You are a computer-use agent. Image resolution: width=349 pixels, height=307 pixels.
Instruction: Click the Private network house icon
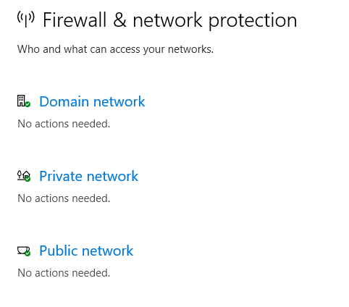pos(24,176)
